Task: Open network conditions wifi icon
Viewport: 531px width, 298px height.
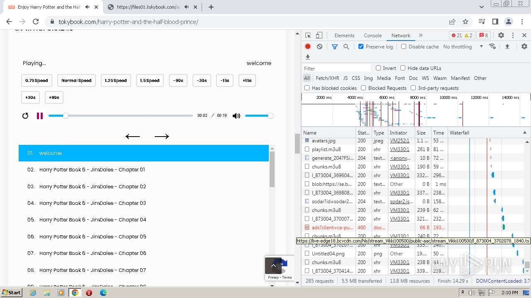Action: 492,46
